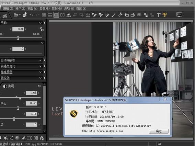
Task: Open the 自动(绝对) white balance dropdown
Action: click(21, 60)
